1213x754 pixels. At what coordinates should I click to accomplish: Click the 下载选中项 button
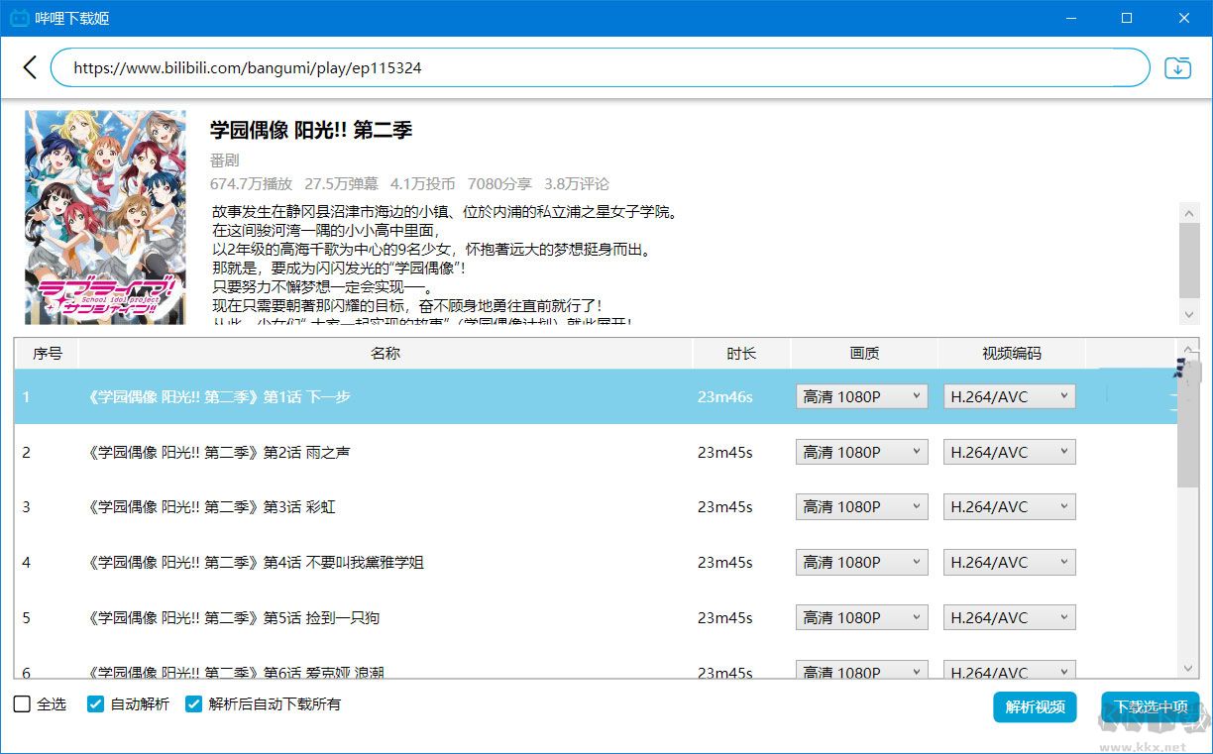(1150, 706)
